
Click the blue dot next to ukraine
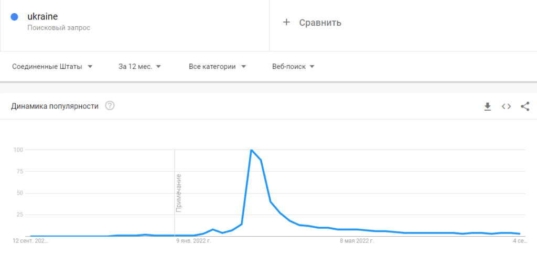[x=14, y=17]
